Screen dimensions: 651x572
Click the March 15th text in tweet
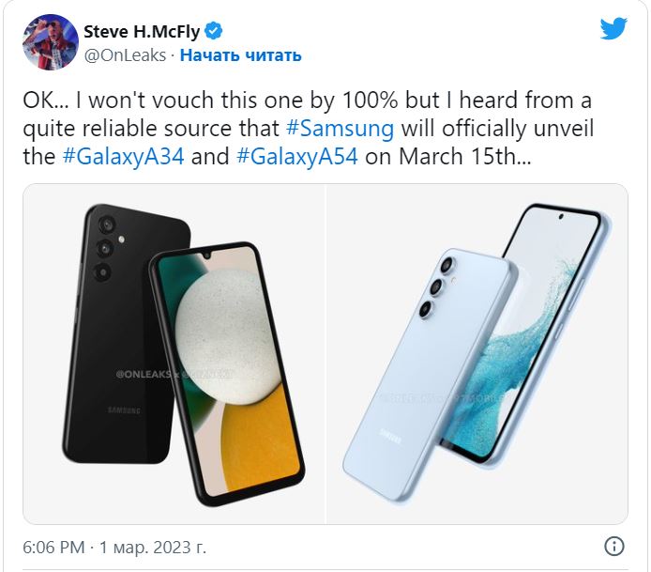coord(453,156)
